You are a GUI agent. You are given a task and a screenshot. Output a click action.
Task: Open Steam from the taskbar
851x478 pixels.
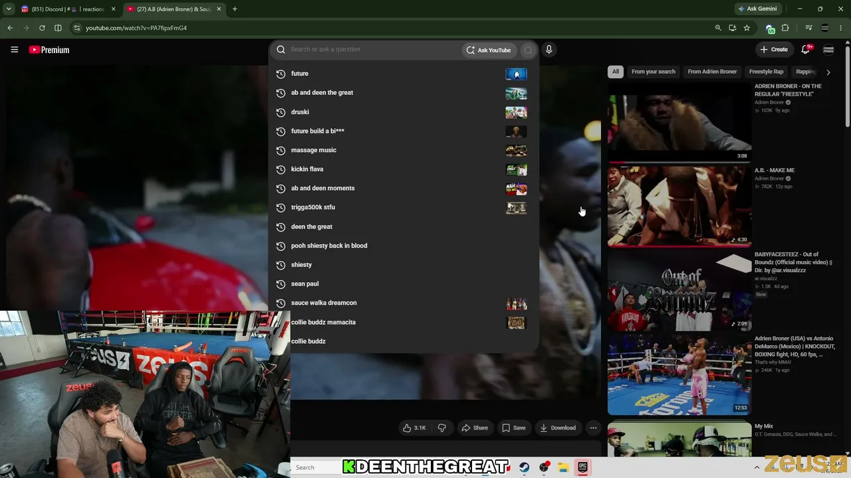[525, 467]
